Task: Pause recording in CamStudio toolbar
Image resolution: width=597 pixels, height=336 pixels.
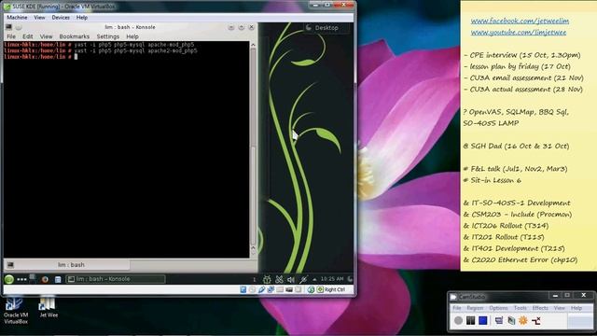Action: pos(470,320)
